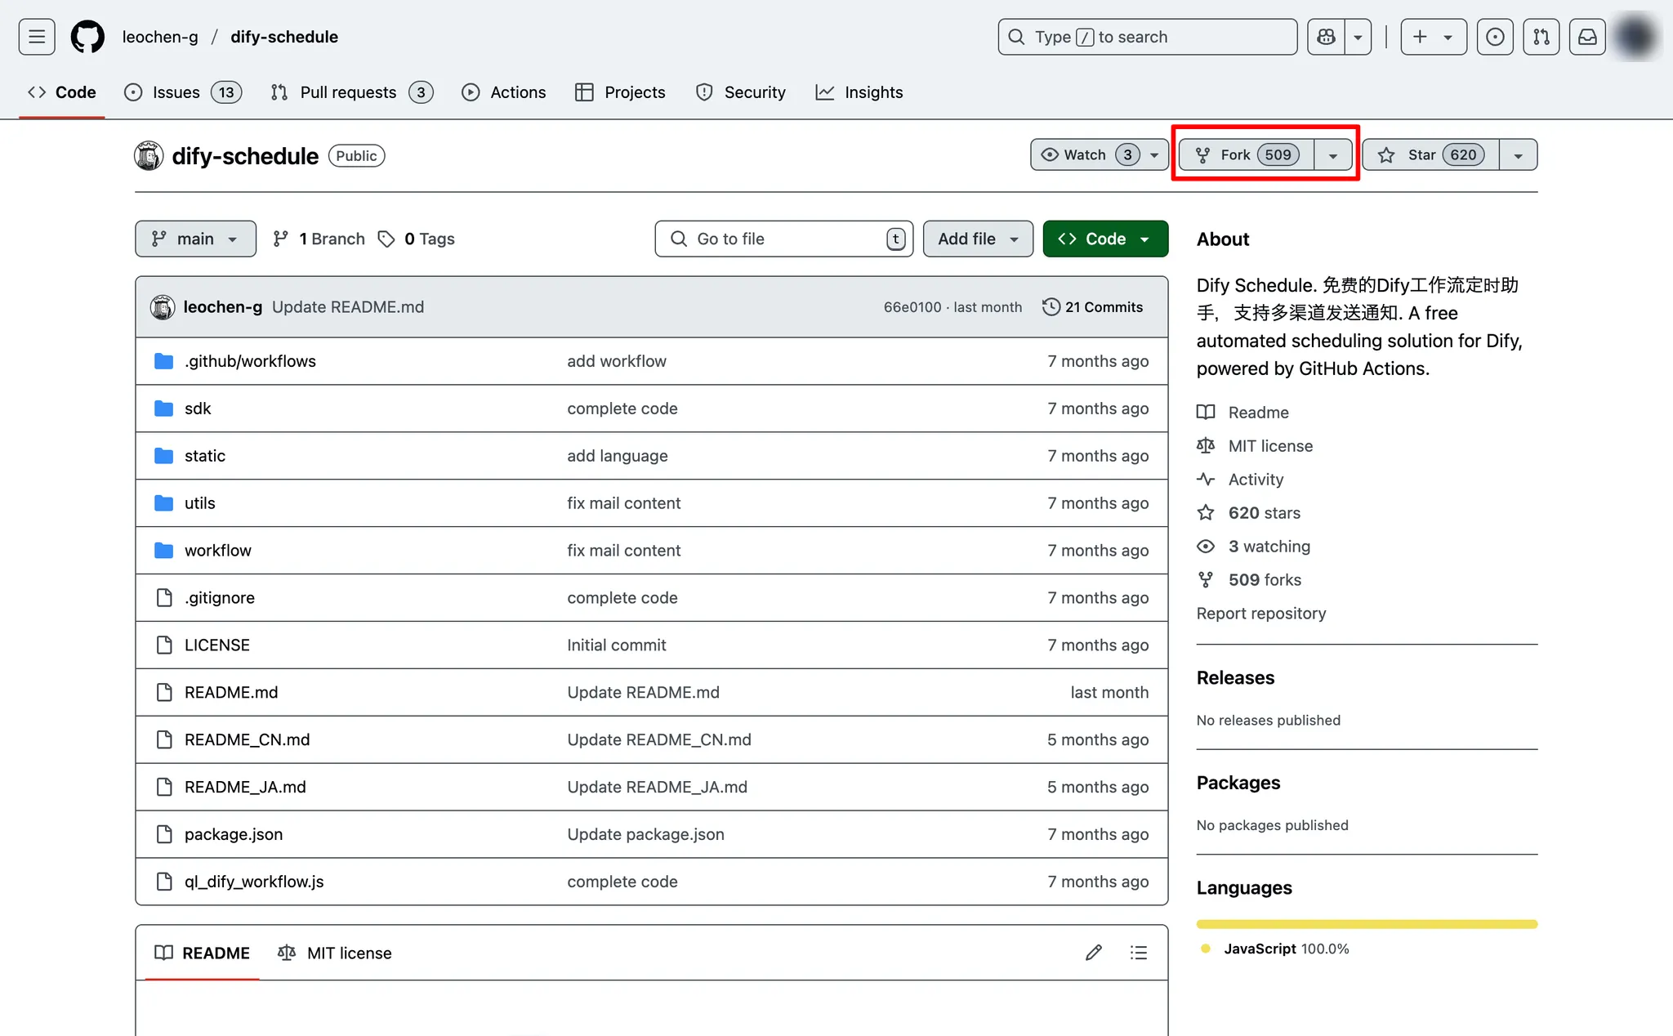Star the dify-schedule repository
Screen dimensions: 1673x1036
pos(1430,154)
